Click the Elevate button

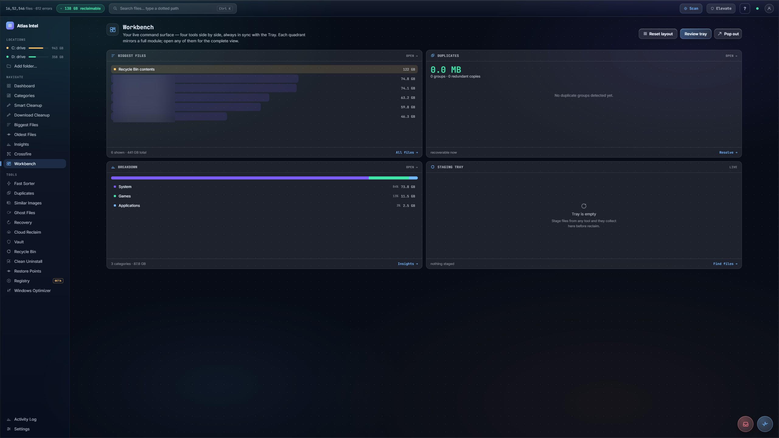pos(721,9)
